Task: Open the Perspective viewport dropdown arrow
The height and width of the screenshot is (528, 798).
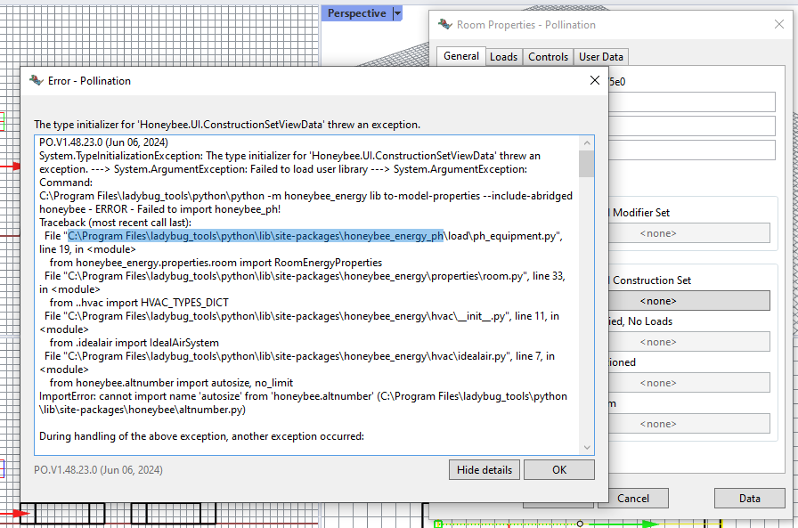Action: 397,13
